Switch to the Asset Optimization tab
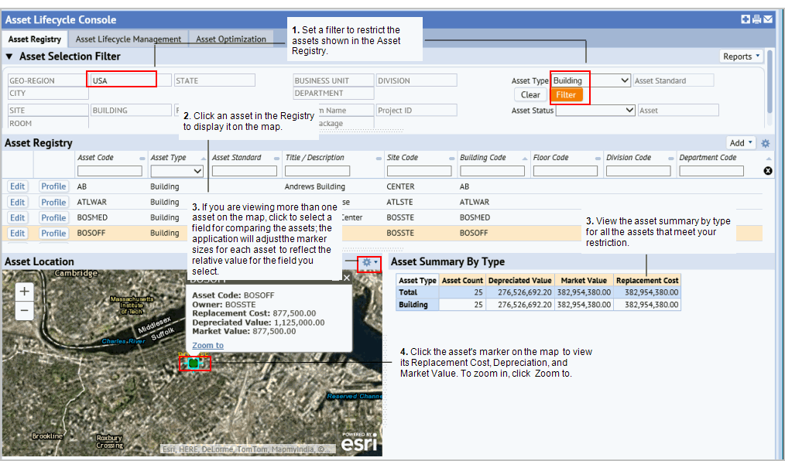Image resolution: width=785 pixels, height=461 pixels. (x=230, y=38)
